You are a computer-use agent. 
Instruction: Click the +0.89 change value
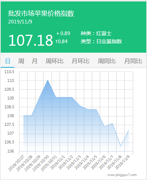click(63, 33)
